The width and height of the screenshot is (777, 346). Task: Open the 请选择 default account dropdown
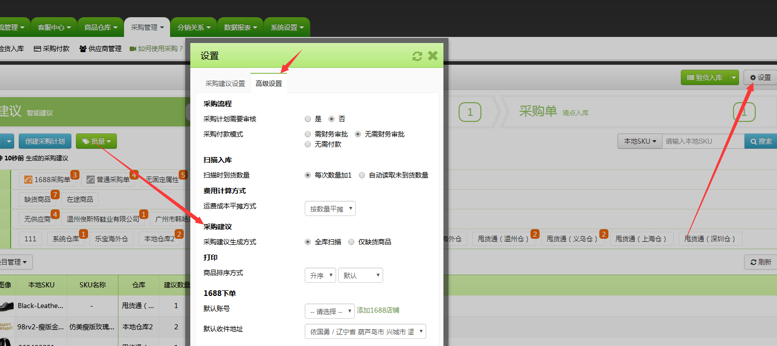point(330,311)
